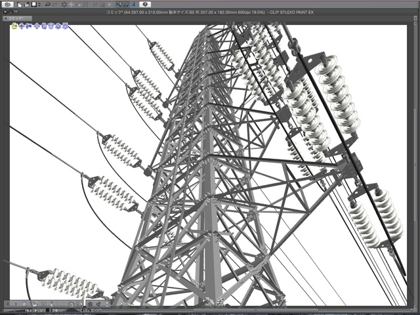Save the current comic file

point(34,5)
